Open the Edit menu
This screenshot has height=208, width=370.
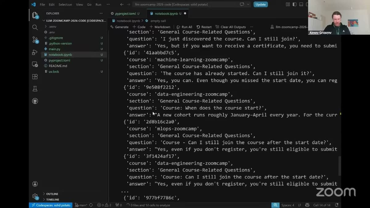(x=52, y=4)
